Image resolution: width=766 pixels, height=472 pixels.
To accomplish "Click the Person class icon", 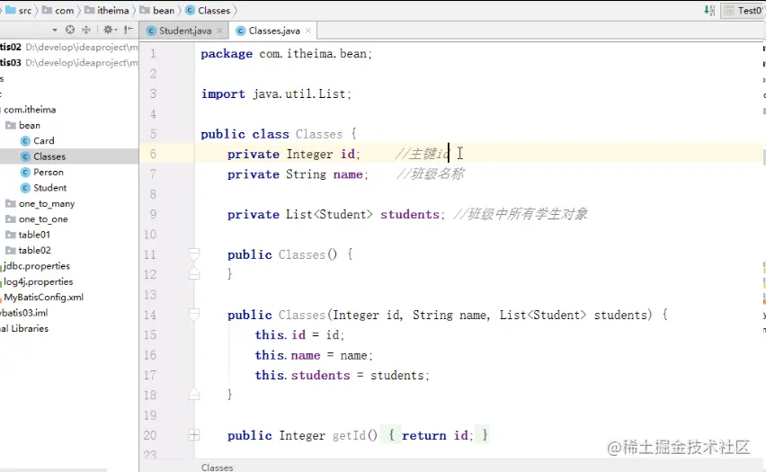I will tap(26, 172).
